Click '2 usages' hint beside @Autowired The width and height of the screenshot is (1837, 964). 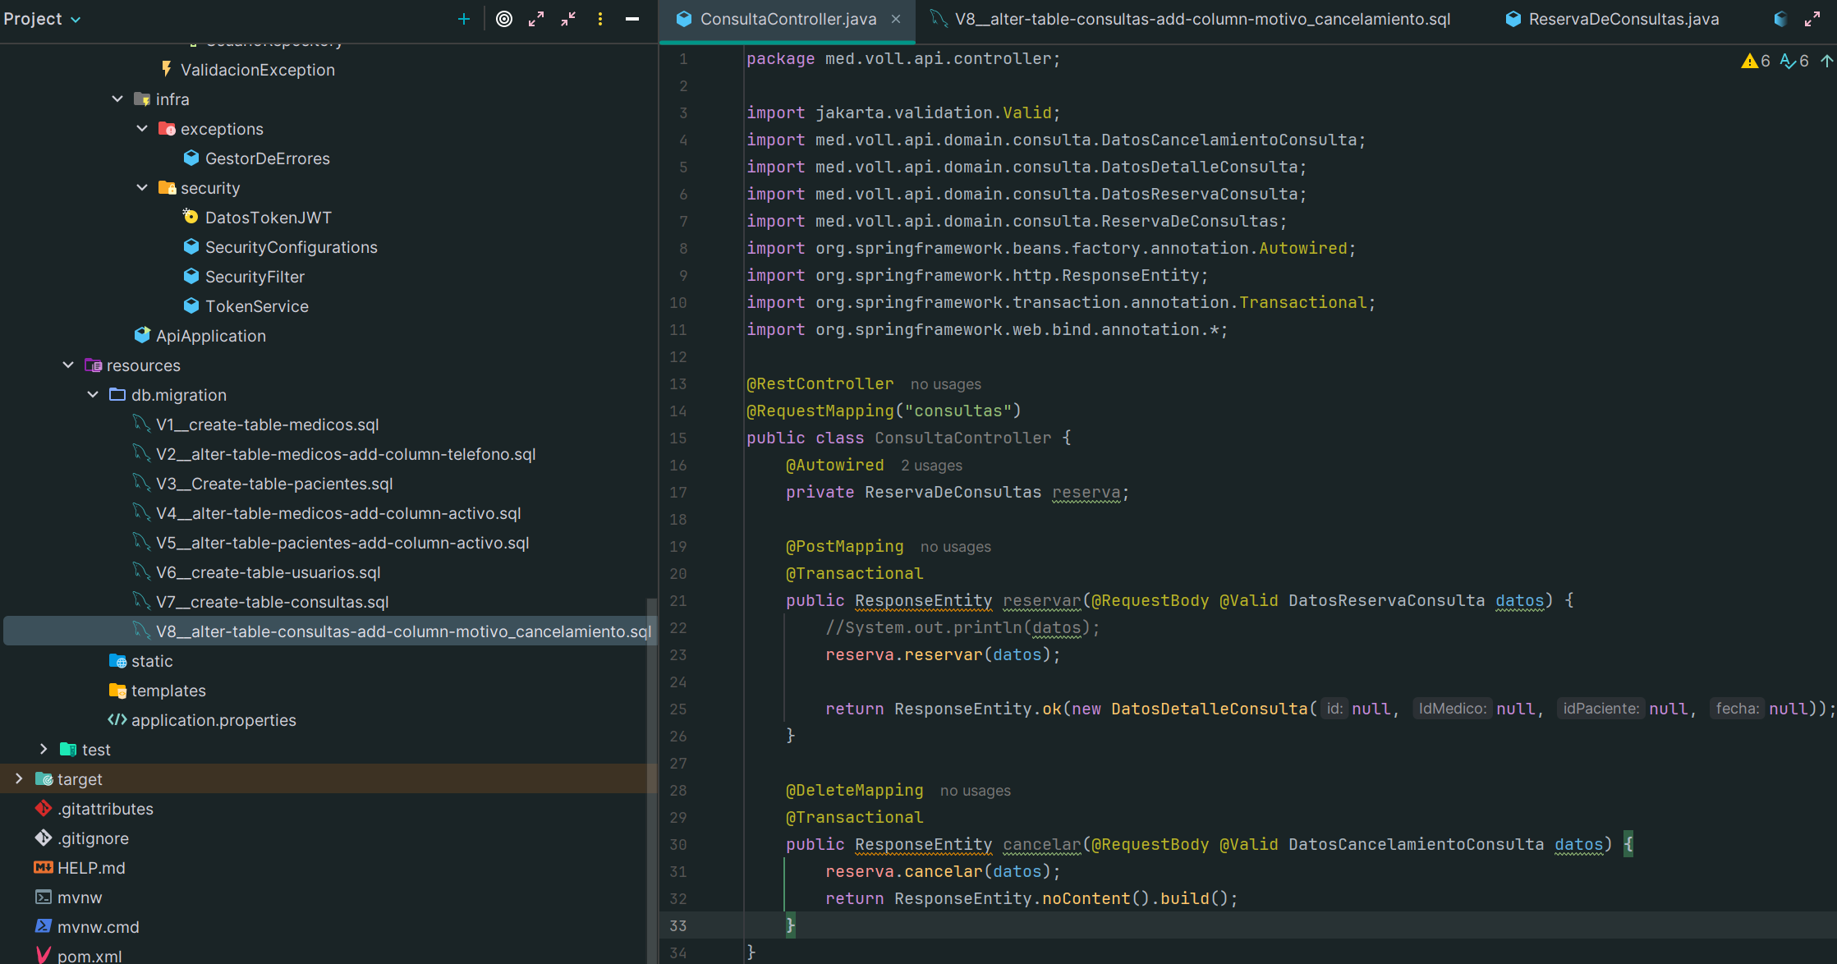click(931, 466)
